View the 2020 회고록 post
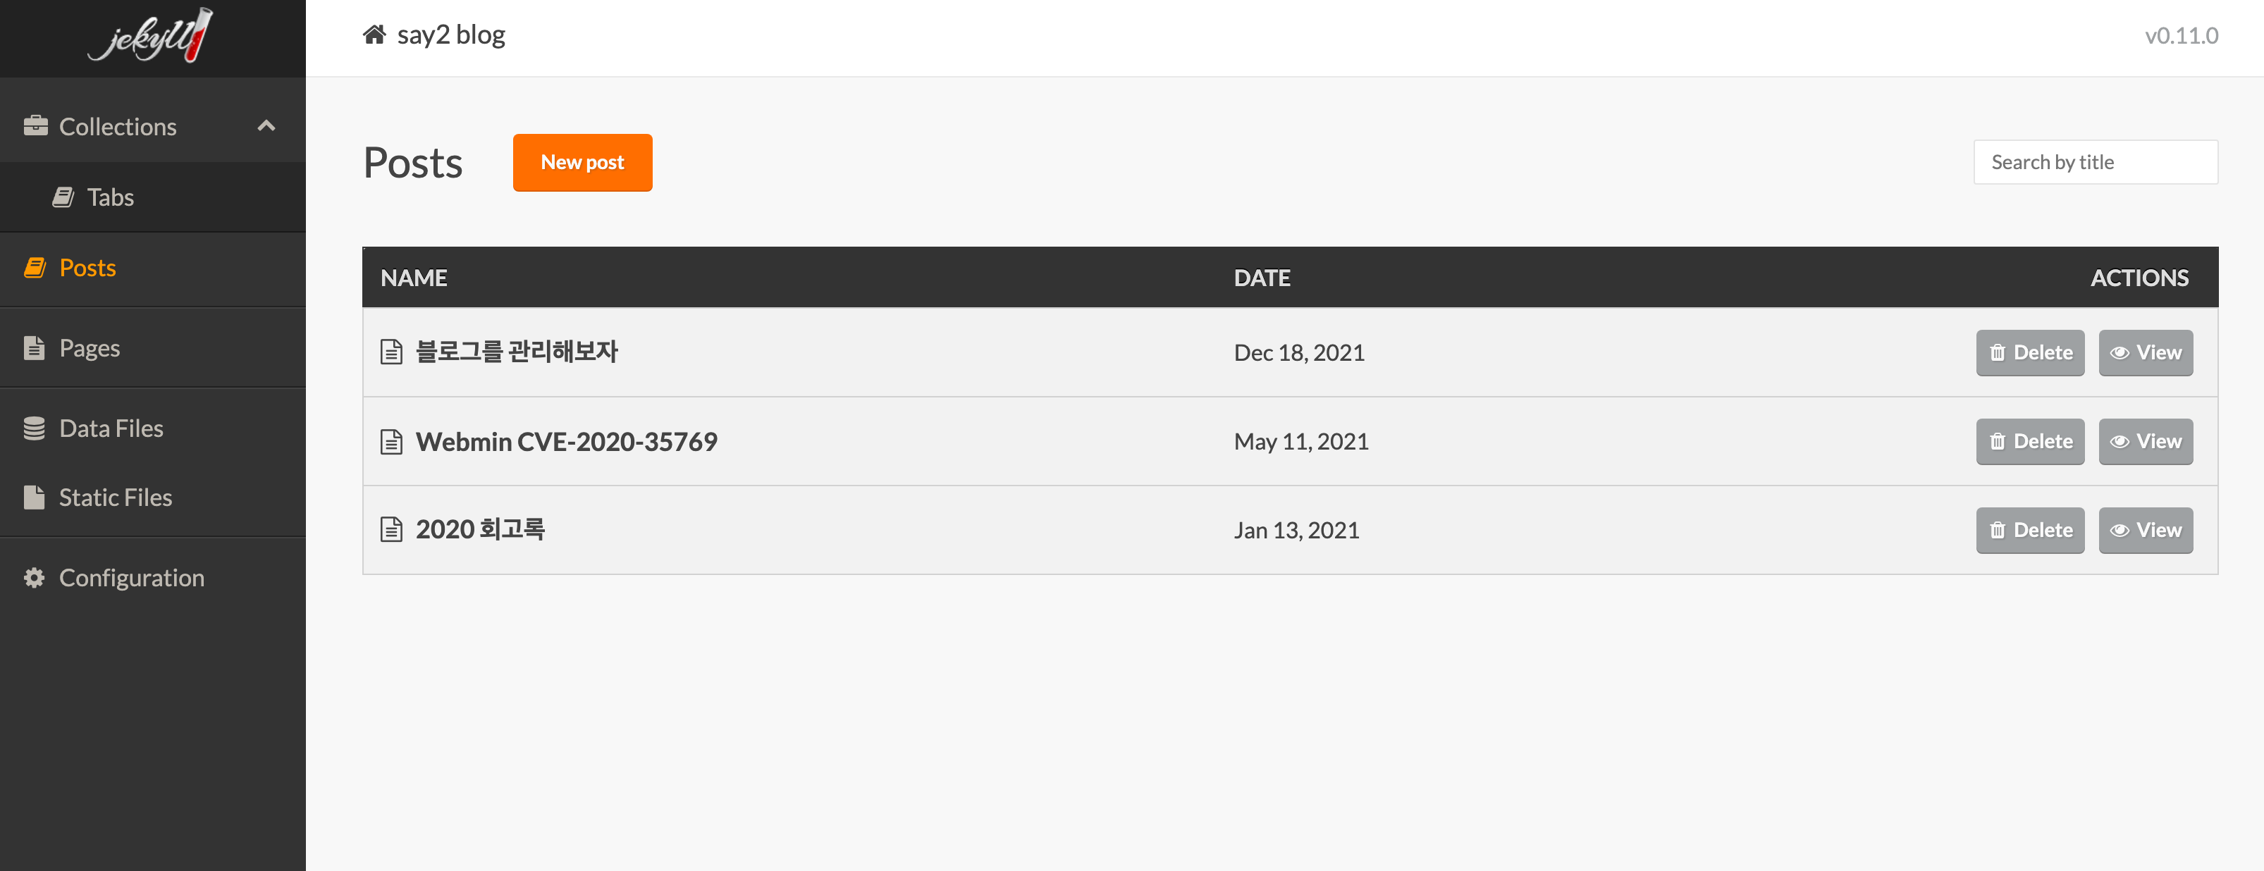The width and height of the screenshot is (2264, 871). pyautogui.click(x=2146, y=530)
